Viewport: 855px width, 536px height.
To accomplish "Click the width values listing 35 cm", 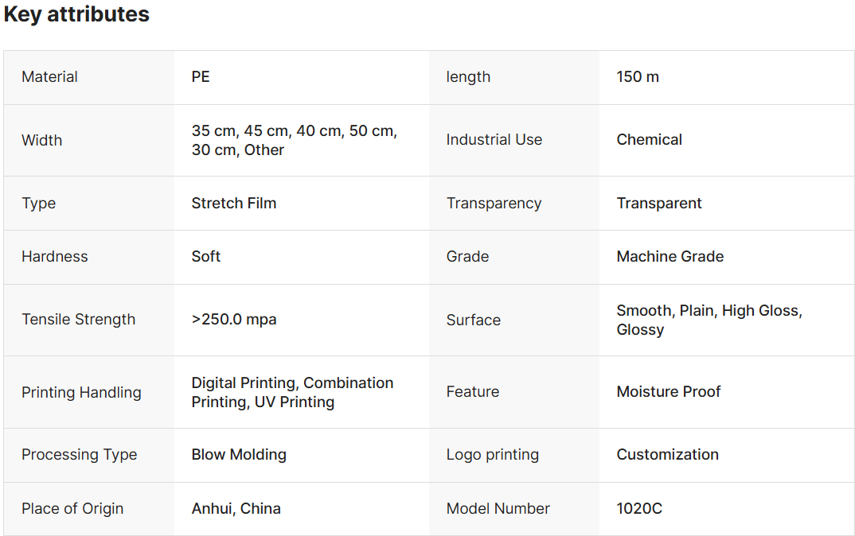I will pyautogui.click(x=294, y=140).
